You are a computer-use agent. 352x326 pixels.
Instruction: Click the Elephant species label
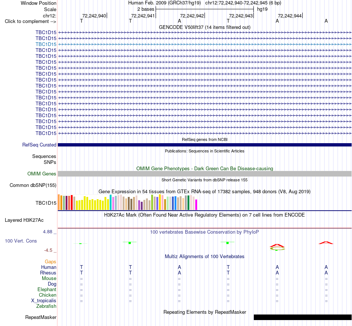[47, 289]
